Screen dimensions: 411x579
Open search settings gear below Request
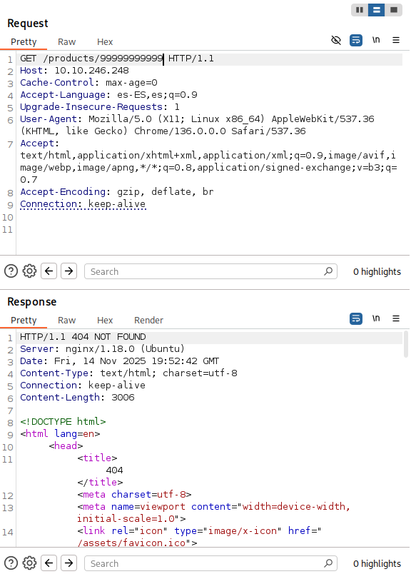click(x=29, y=271)
